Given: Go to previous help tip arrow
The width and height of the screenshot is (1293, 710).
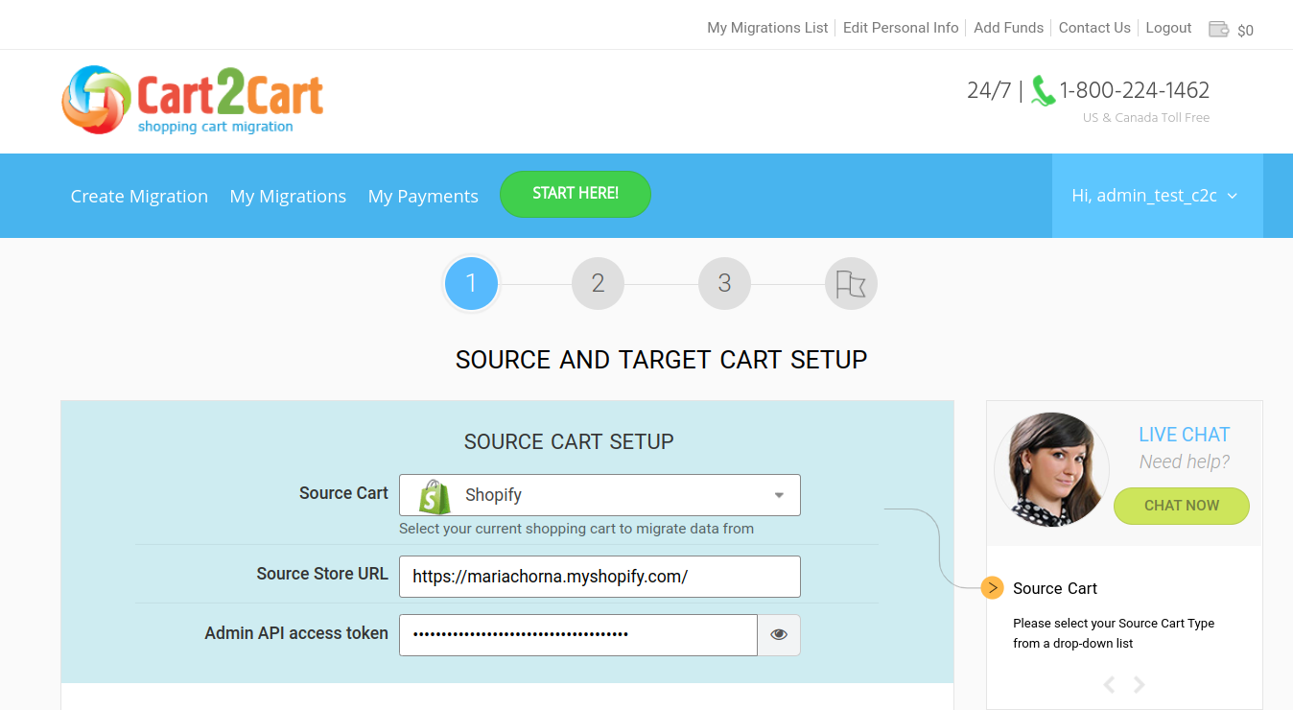Looking at the screenshot, I should coord(1109,684).
